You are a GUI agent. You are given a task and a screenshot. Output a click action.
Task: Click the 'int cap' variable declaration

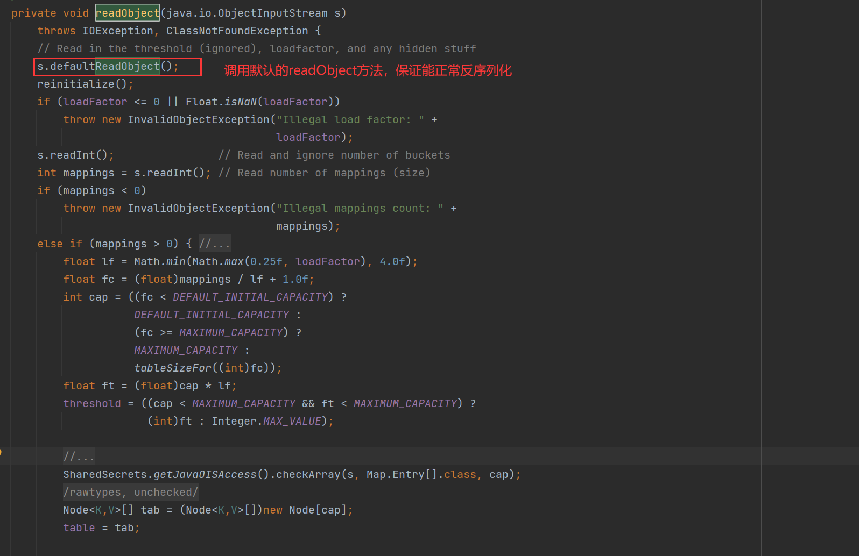point(86,297)
